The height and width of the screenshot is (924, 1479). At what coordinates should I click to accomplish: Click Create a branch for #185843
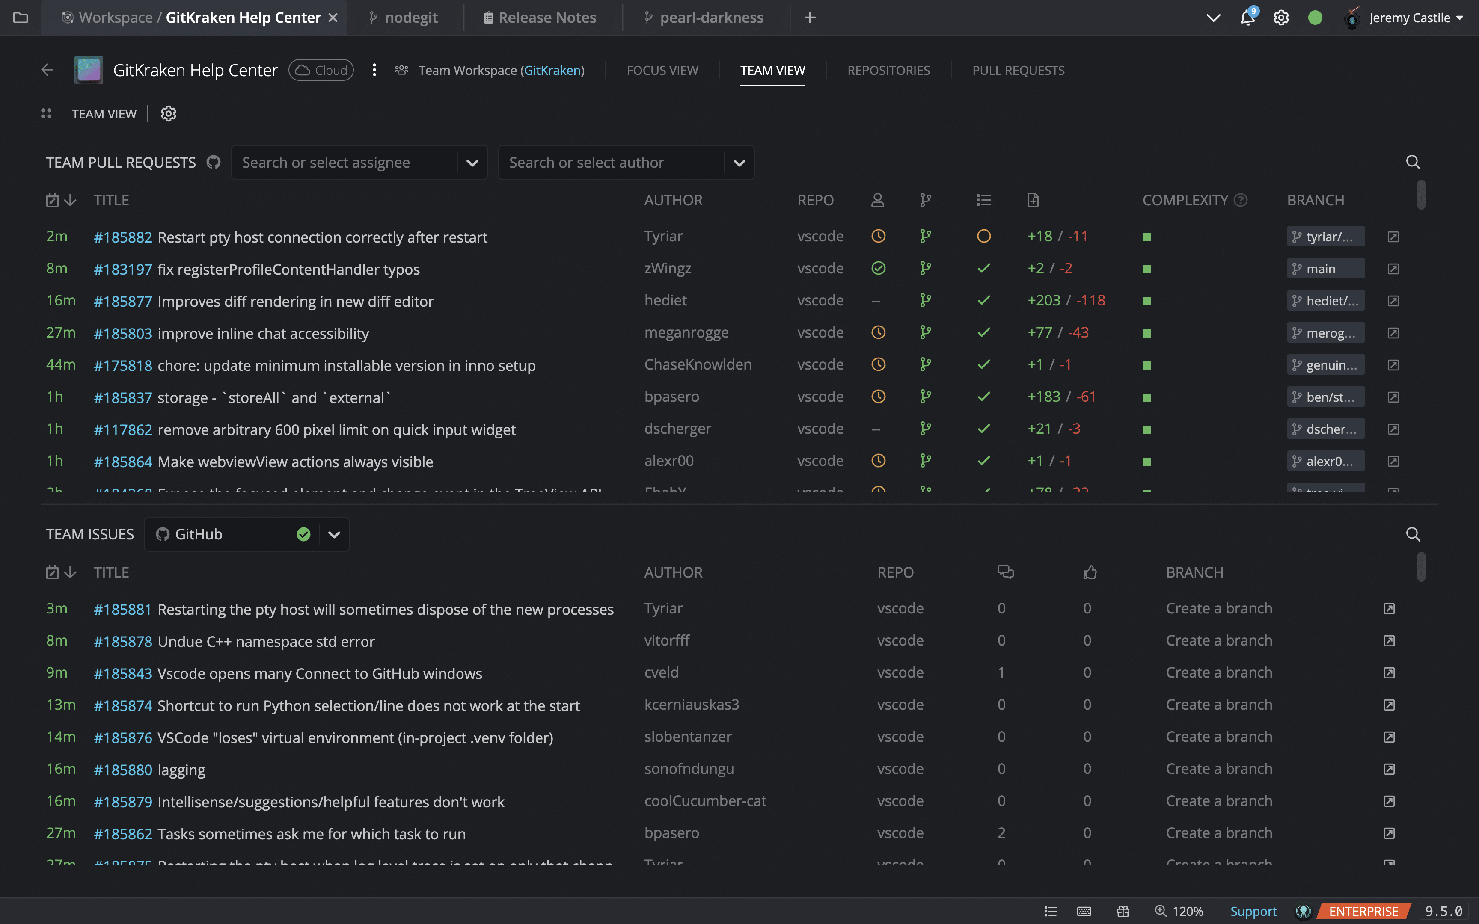[x=1219, y=673]
